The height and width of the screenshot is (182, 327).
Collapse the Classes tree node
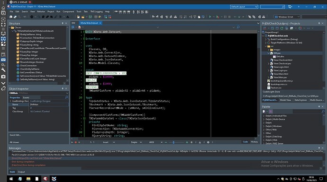[10, 27]
